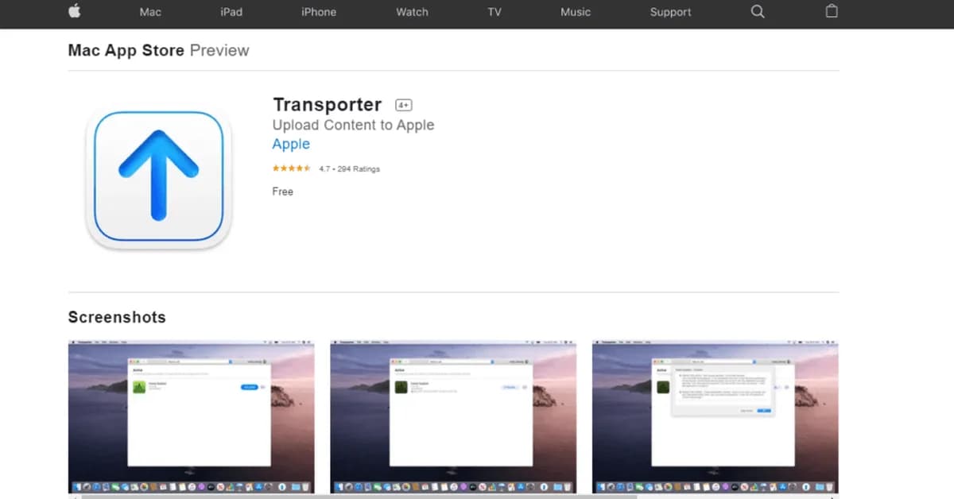
Task: Open the Support menu item
Action: click(x=670, y=12)
